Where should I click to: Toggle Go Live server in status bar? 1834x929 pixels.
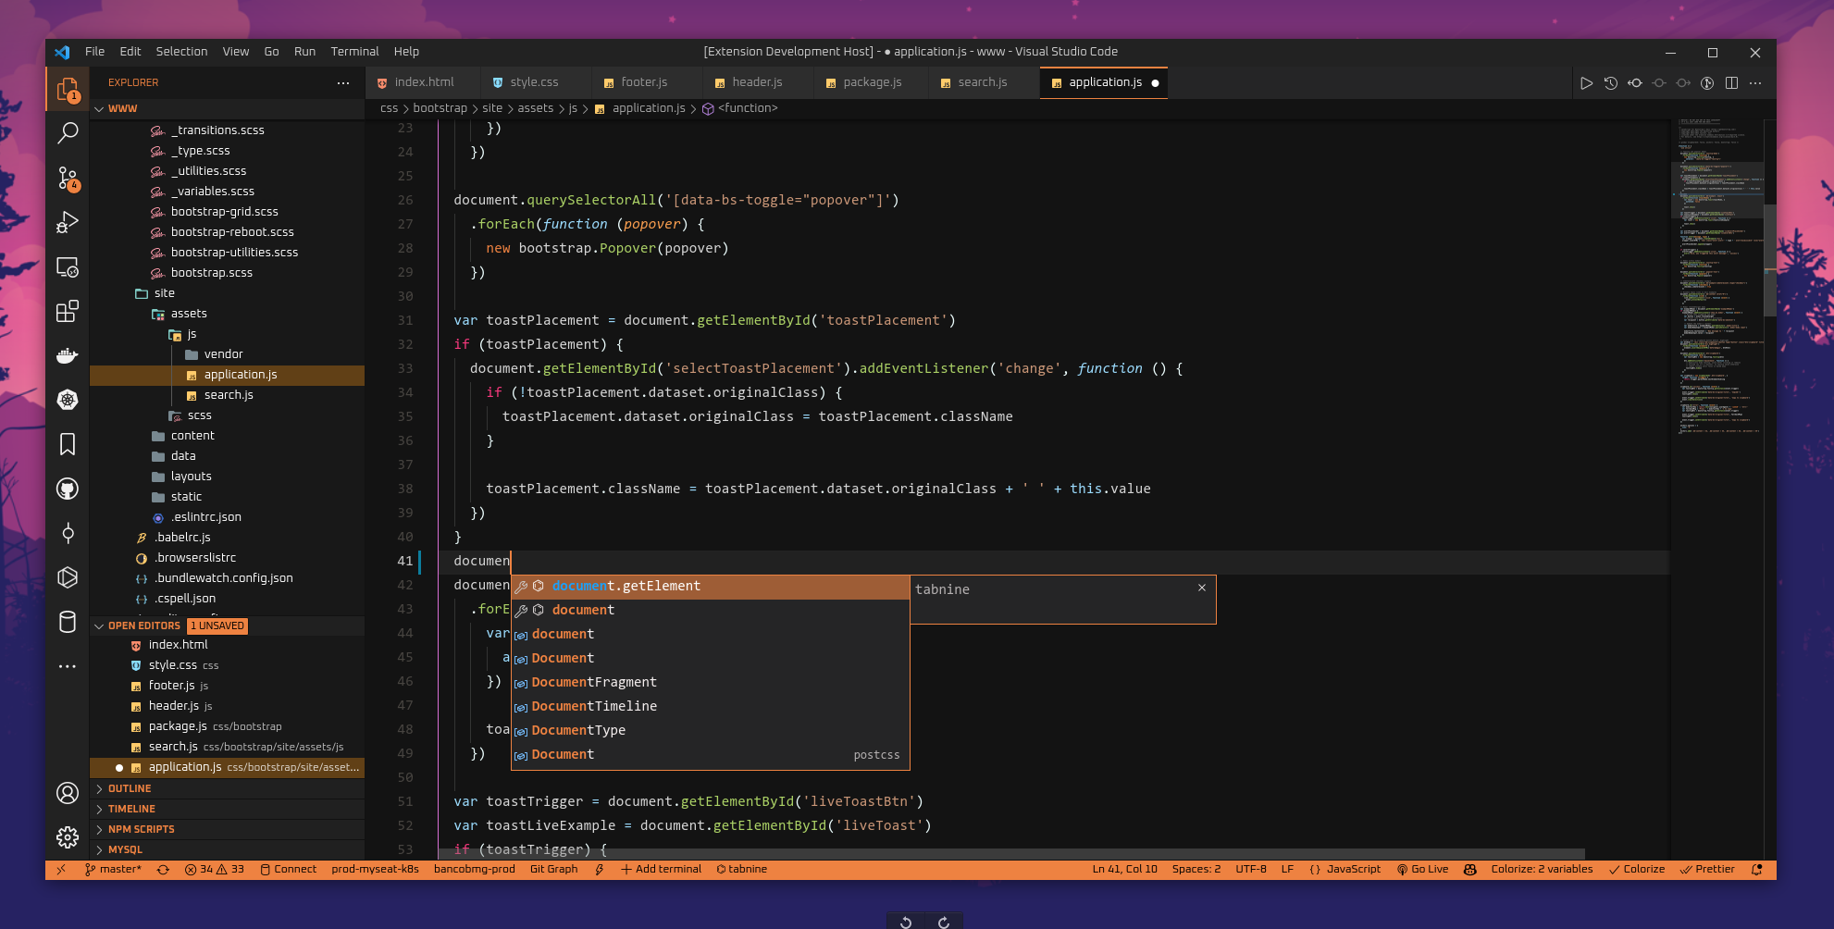pyautogui.click(x=1423, y=870)
